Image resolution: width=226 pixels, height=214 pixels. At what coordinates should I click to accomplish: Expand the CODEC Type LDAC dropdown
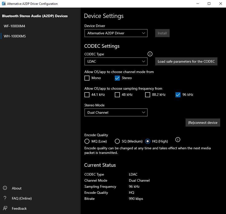coord(116,61)
